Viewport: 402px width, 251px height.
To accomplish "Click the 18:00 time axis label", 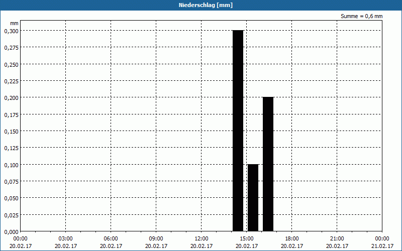I will point(292,239).
